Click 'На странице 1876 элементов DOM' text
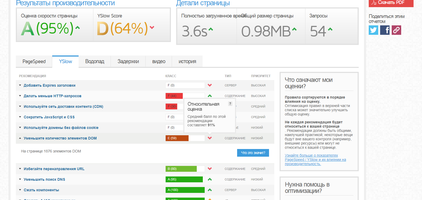The height and width of the screenshot is (200, 422). (51, 151)
